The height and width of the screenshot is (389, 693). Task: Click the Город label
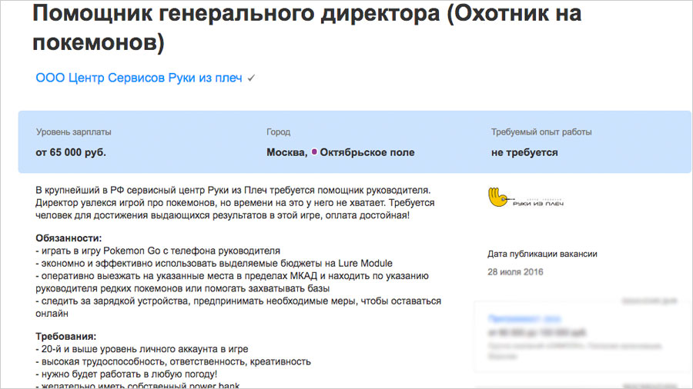pyautogui.click(x=279, y=132)
